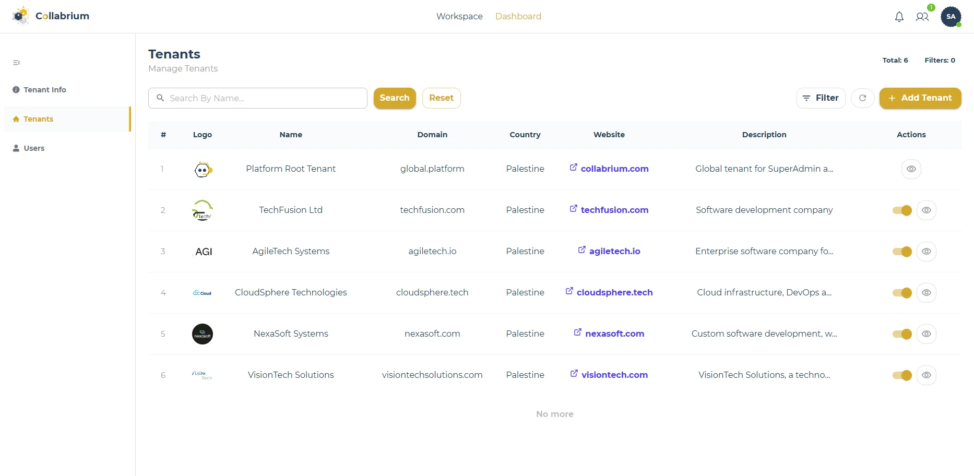Open the cloudsphere.tech website link
Screen dimensions: 974x476
609,292
